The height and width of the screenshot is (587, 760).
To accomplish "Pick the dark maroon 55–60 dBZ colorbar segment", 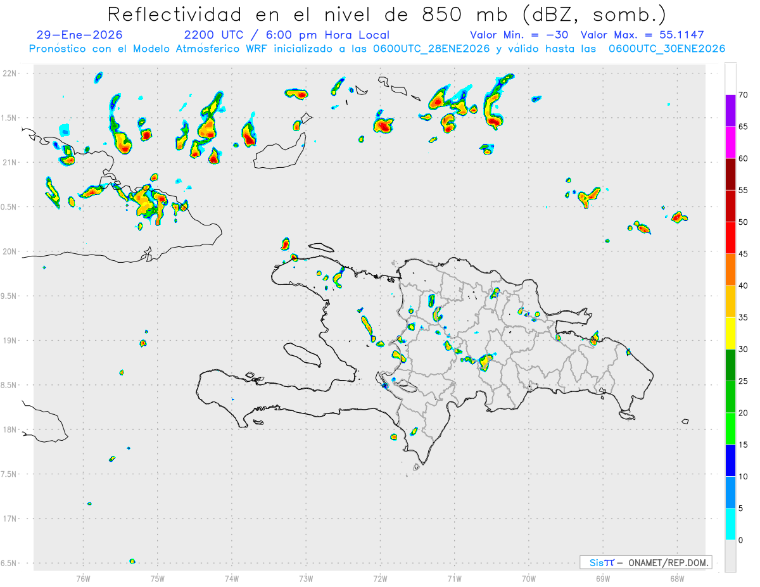I will (730, 174).
